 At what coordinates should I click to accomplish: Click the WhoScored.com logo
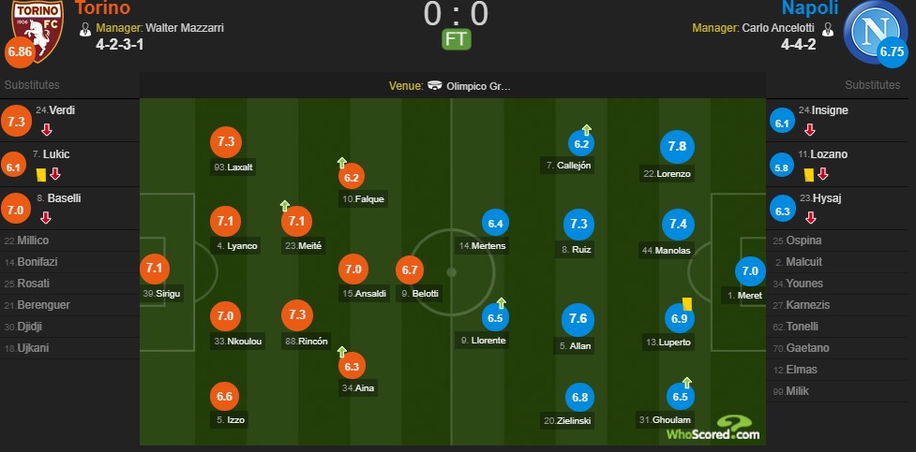713,429
